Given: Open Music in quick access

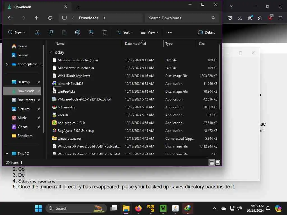Looking at the screenshot, I should coord(22,118).
